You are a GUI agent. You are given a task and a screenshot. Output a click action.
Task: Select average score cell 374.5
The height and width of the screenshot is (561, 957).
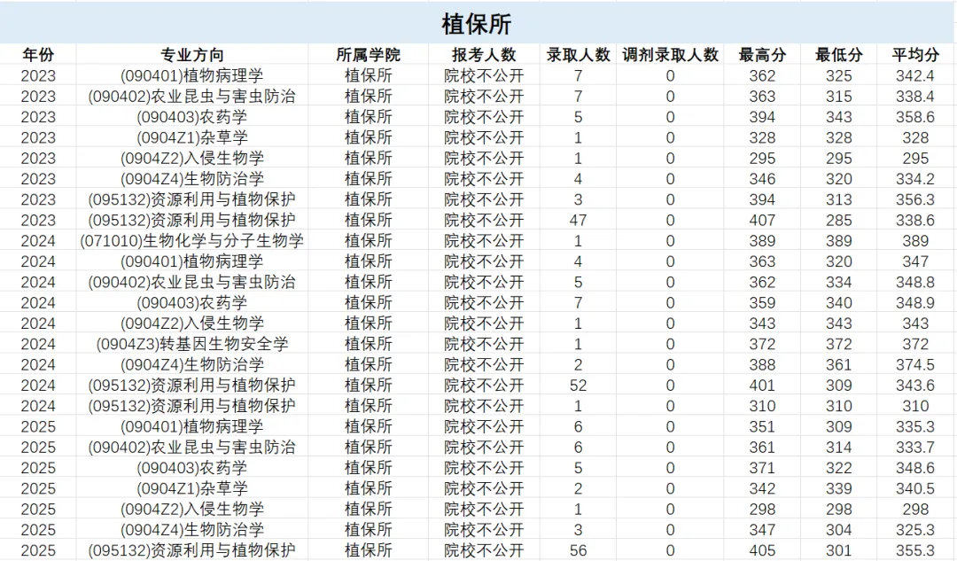915,364
